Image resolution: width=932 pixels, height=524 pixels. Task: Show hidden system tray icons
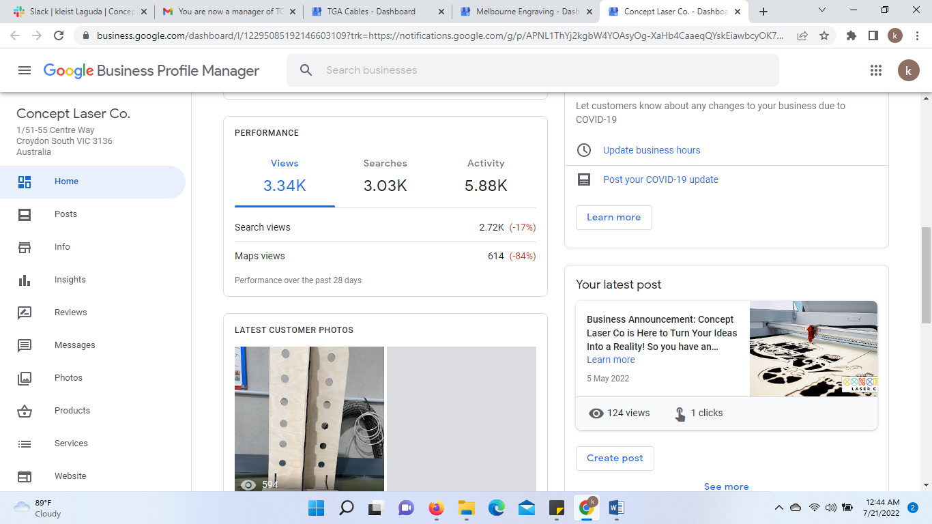pos(779,508)
